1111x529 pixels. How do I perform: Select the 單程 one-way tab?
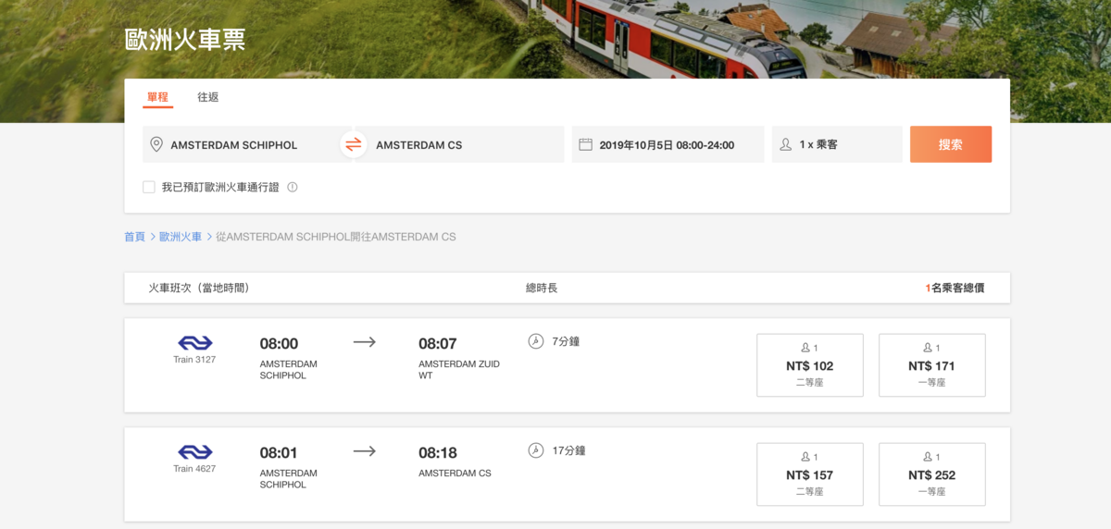coord(157,97)
